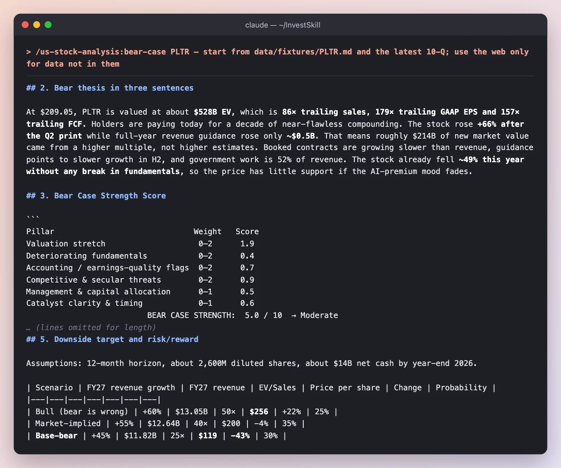Image resolution: width=561 pixels, height=468 pixels.
Task: Click the green zoom window button
Action: tap(48, 25)
